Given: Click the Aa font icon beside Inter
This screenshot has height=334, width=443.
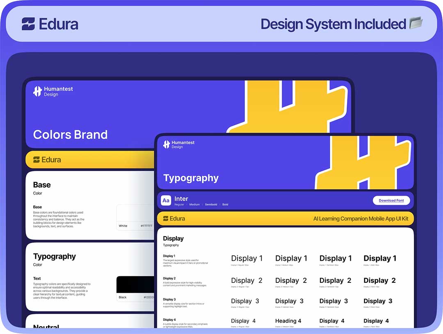Looking at the screenshot, I should [x=166, y=201].
